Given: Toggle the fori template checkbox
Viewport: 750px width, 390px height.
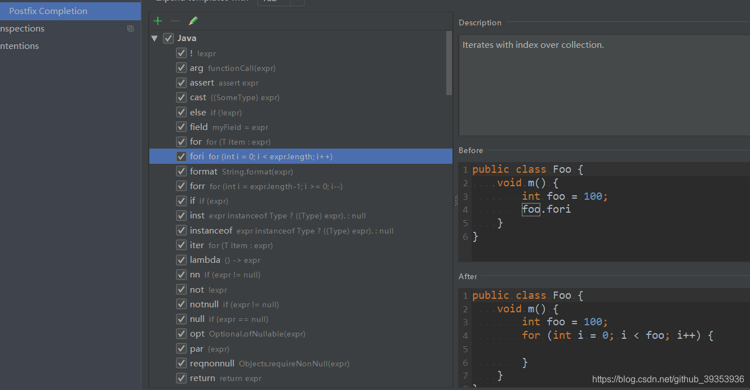Looking at the screenshot, I should [181, 156].
